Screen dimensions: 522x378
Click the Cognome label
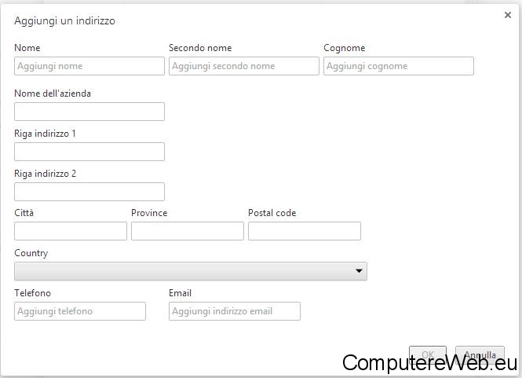click(x=345, y=48)
